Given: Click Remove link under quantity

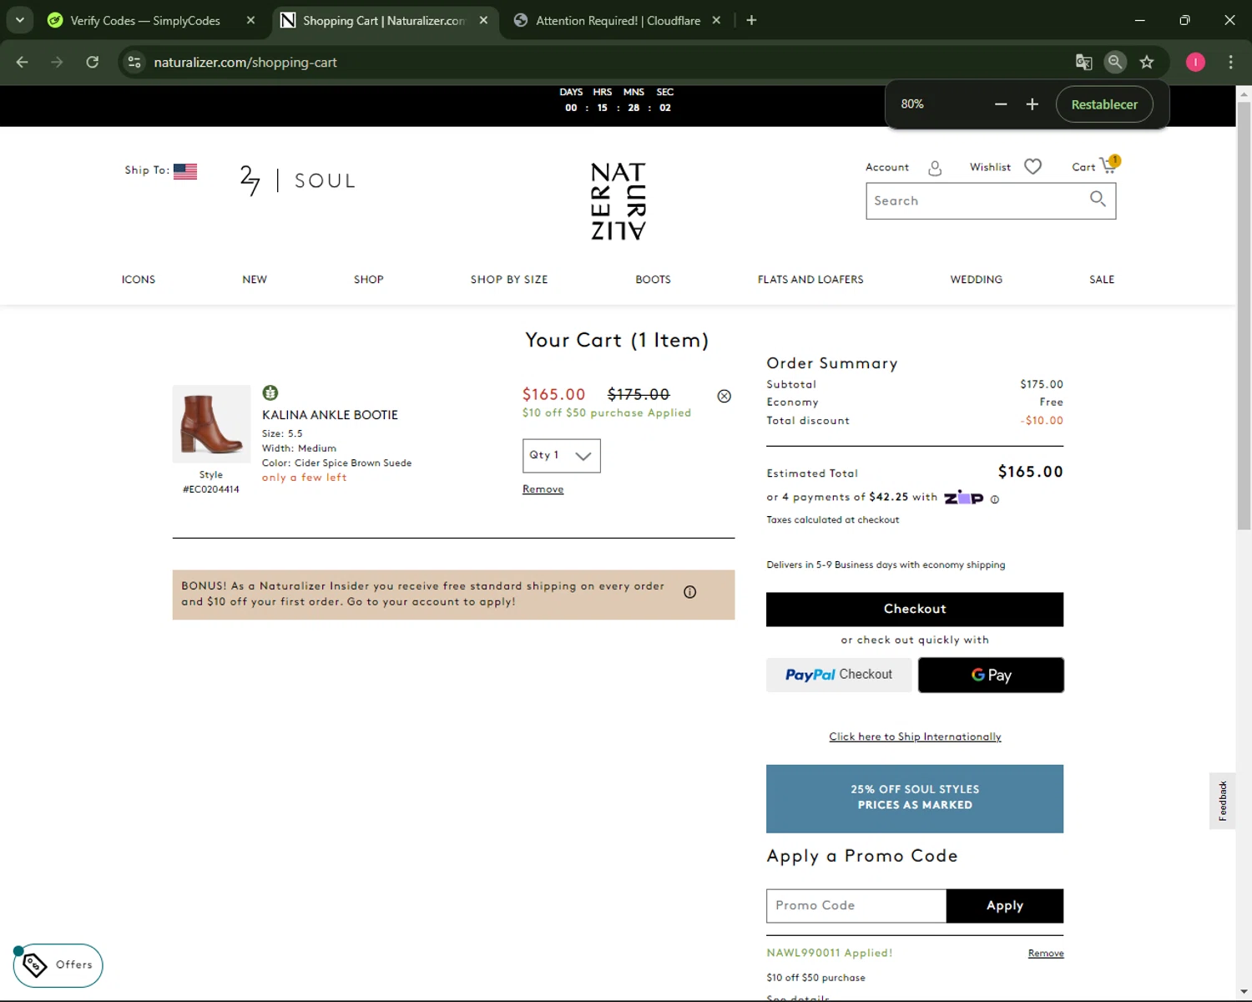Looking at the screenshot, I should 543,489.
